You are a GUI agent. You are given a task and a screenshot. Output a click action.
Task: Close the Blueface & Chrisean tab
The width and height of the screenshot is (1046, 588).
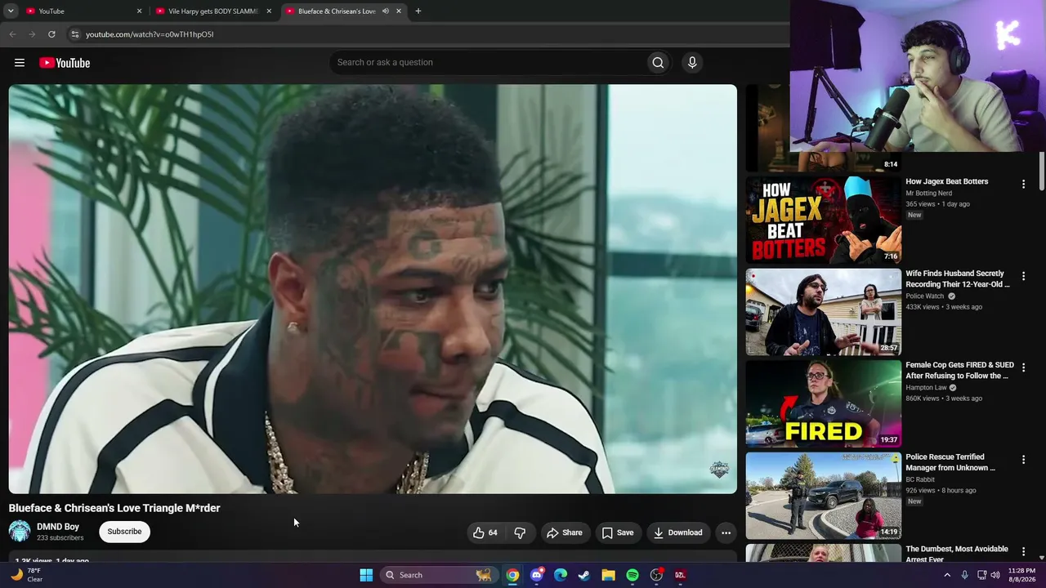(399, 11)
